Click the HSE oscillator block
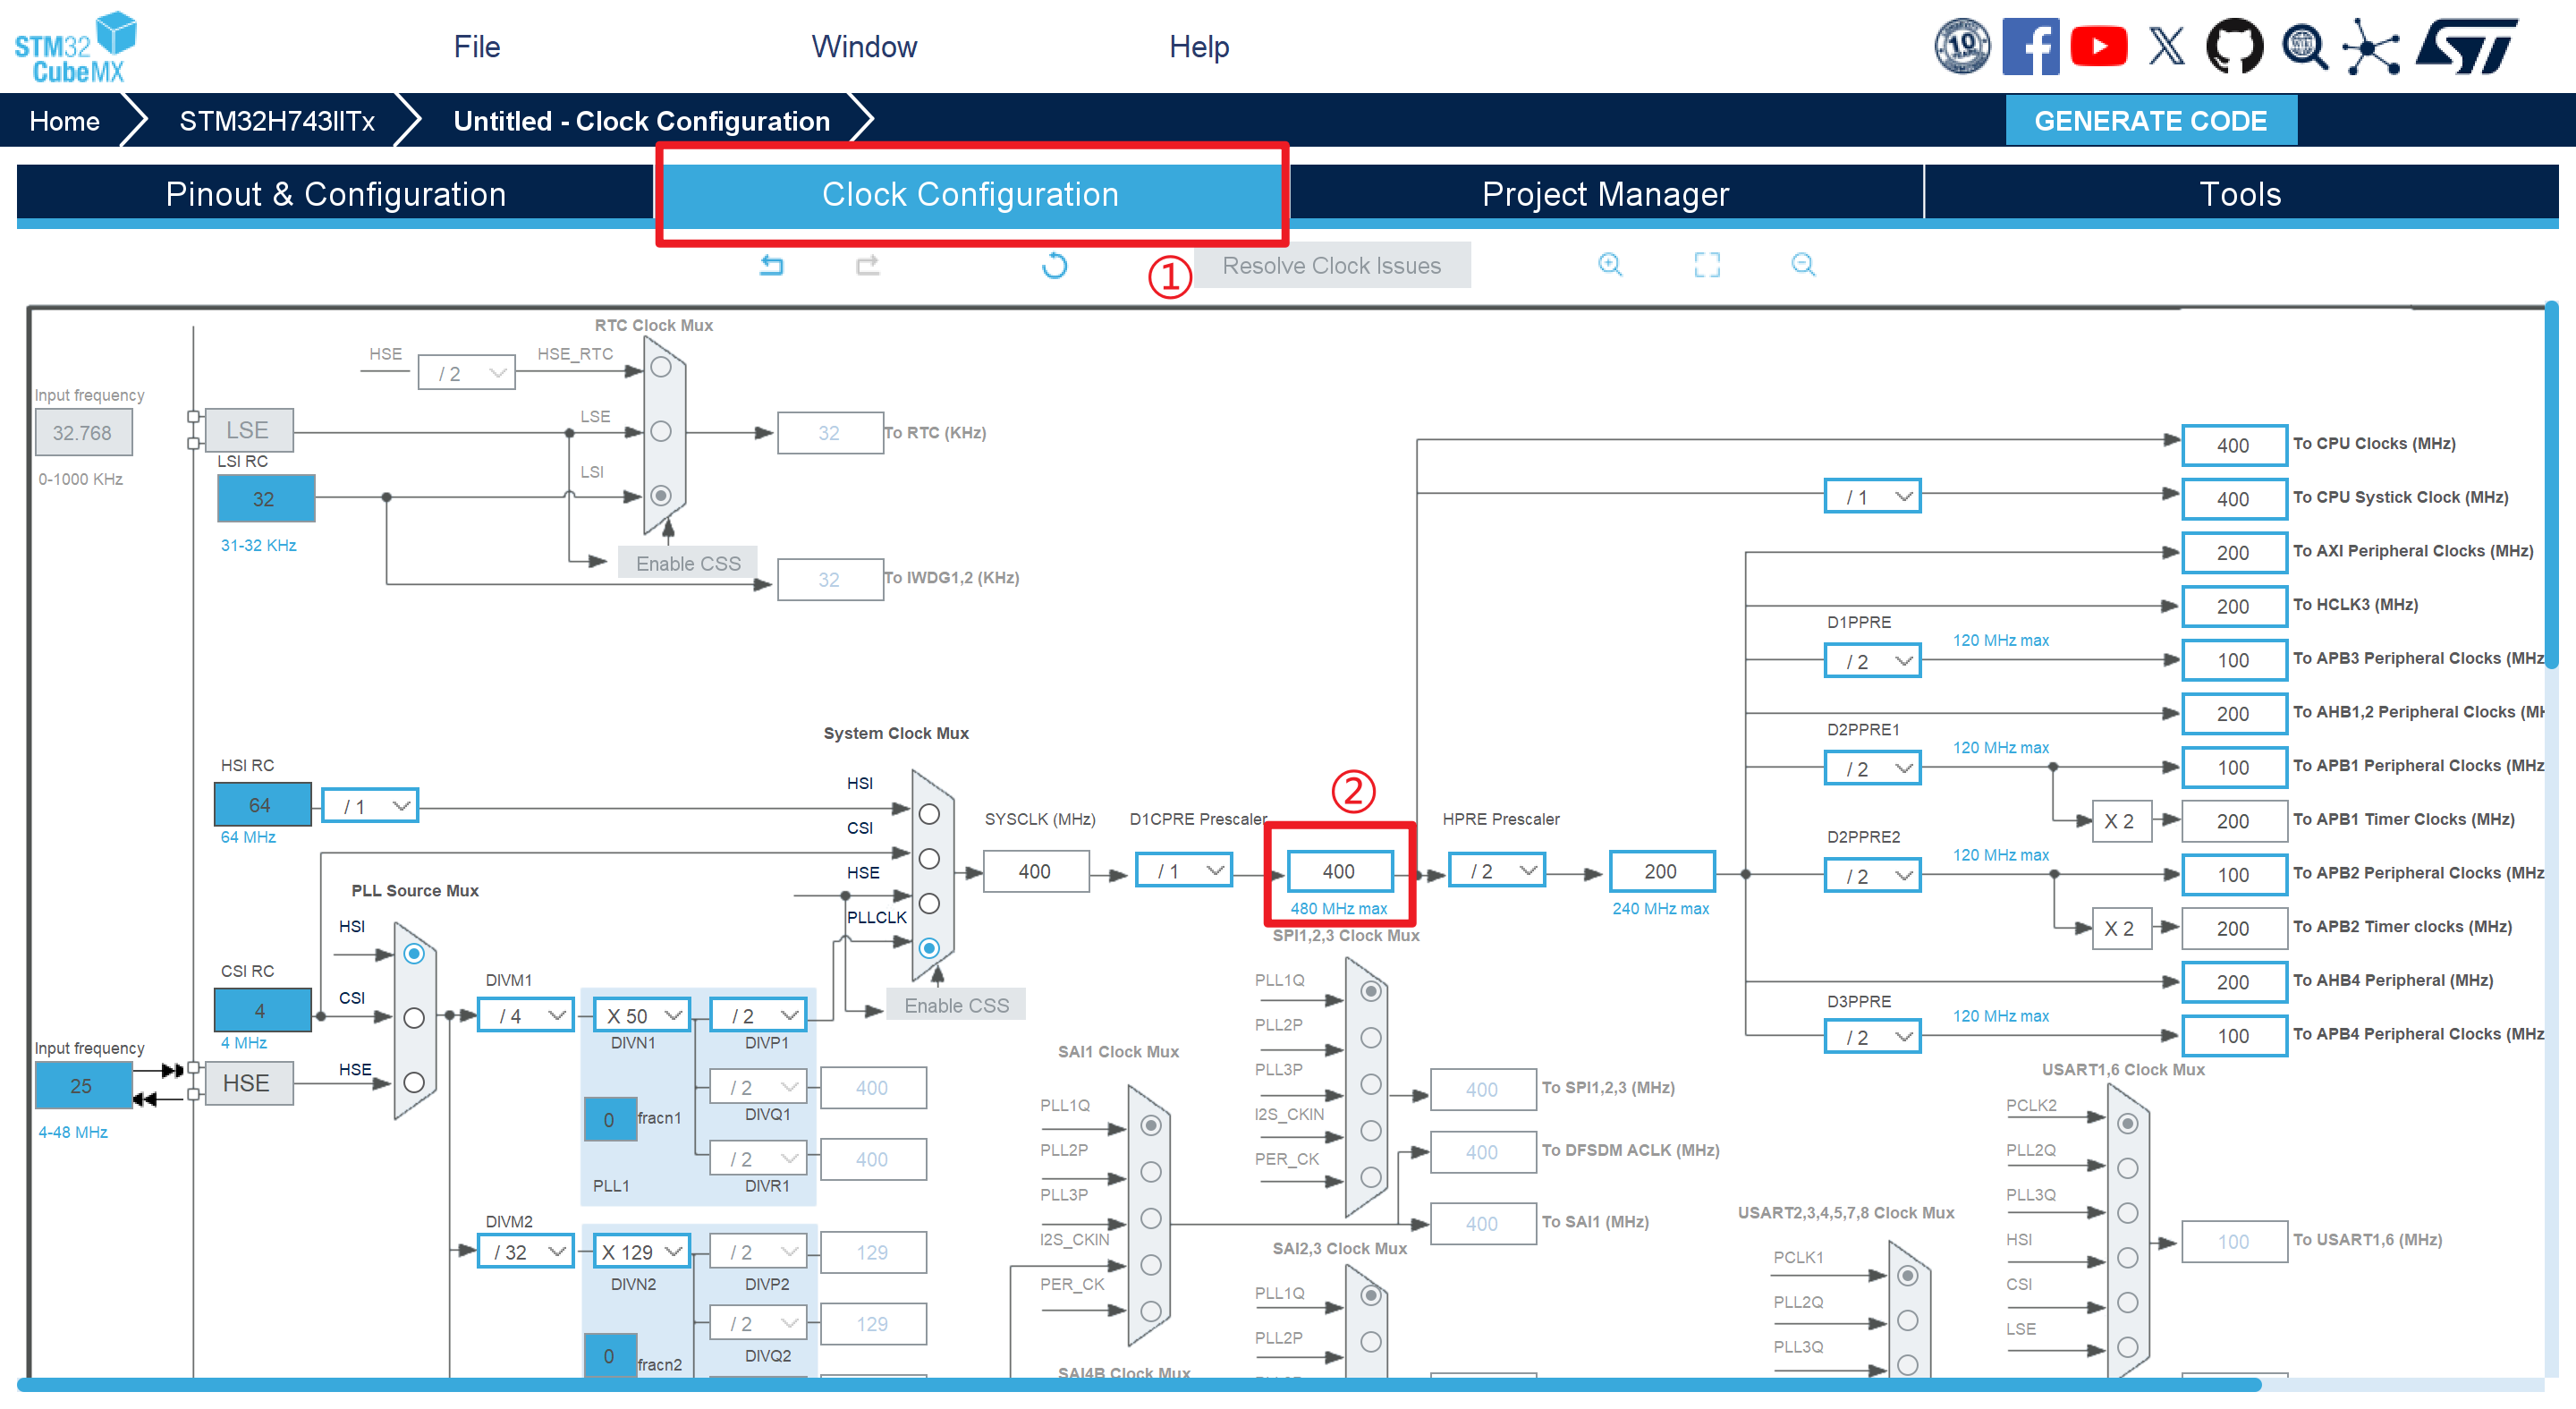Image resolution: width=2576 pixels, height=1409 pixels. [247, 1083]
